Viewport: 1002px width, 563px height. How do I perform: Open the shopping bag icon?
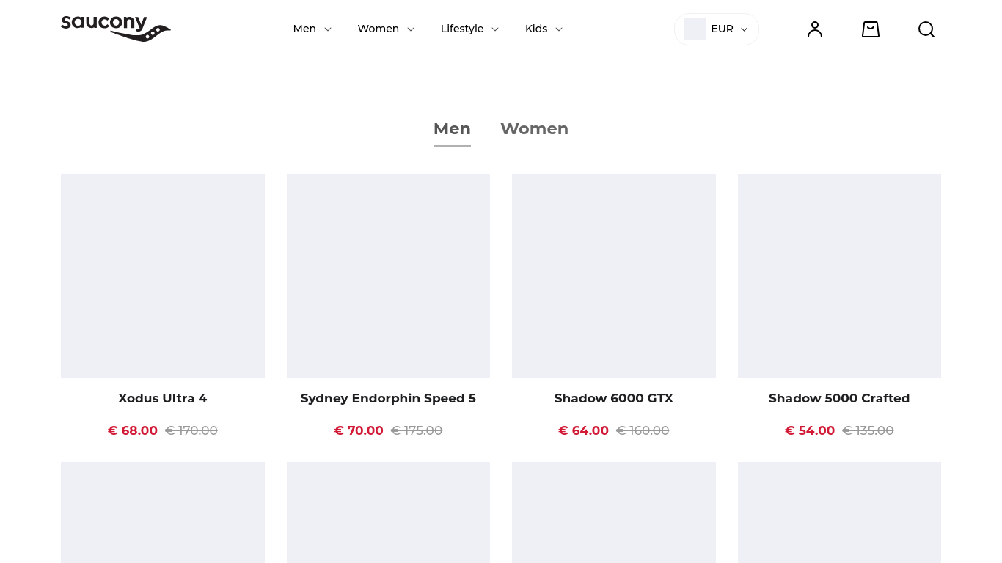[871, 29]
